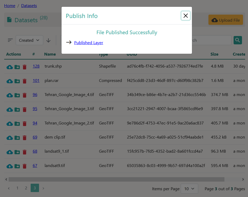Go to page 2 in pagination
This screenshot has height=197, width=248.
26,188
